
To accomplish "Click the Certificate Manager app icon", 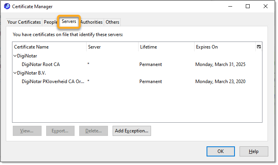I will [7, 7].
